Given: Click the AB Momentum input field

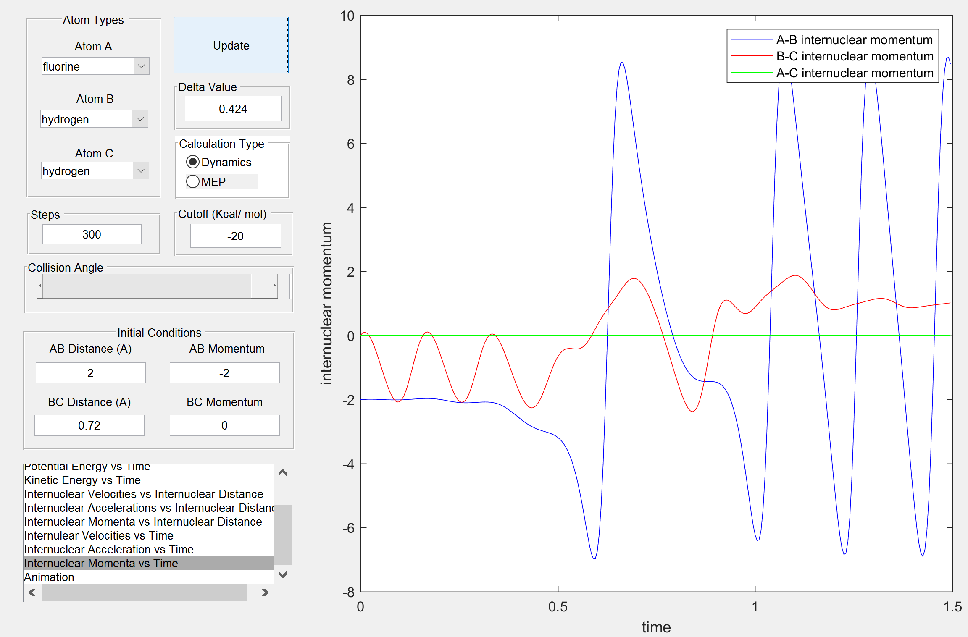Looking at the screenshot, I should pos(224,372).
